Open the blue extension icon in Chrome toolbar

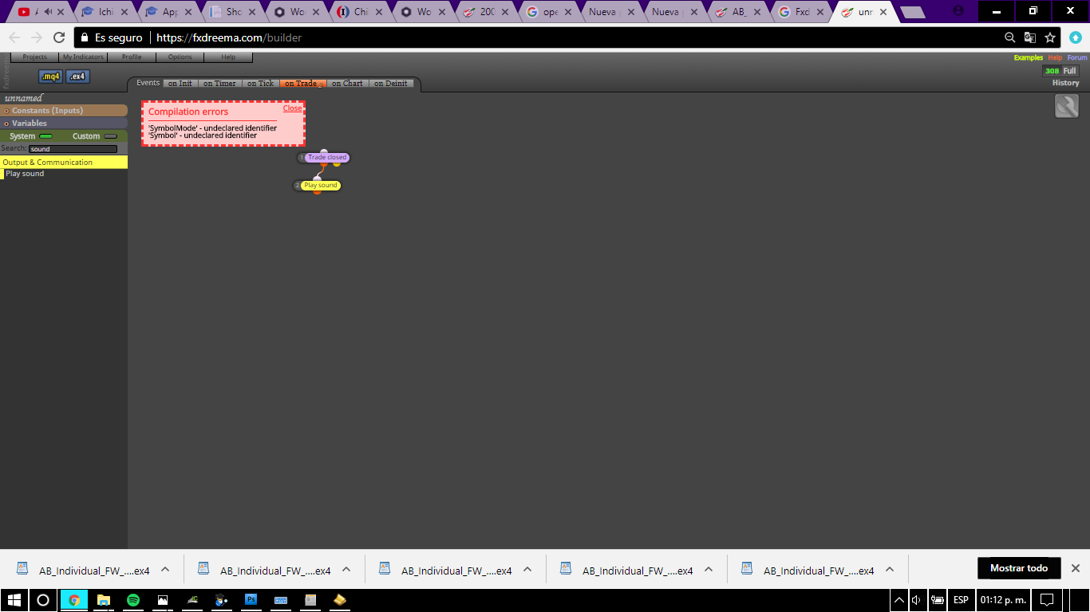[x=1076, y=37]
